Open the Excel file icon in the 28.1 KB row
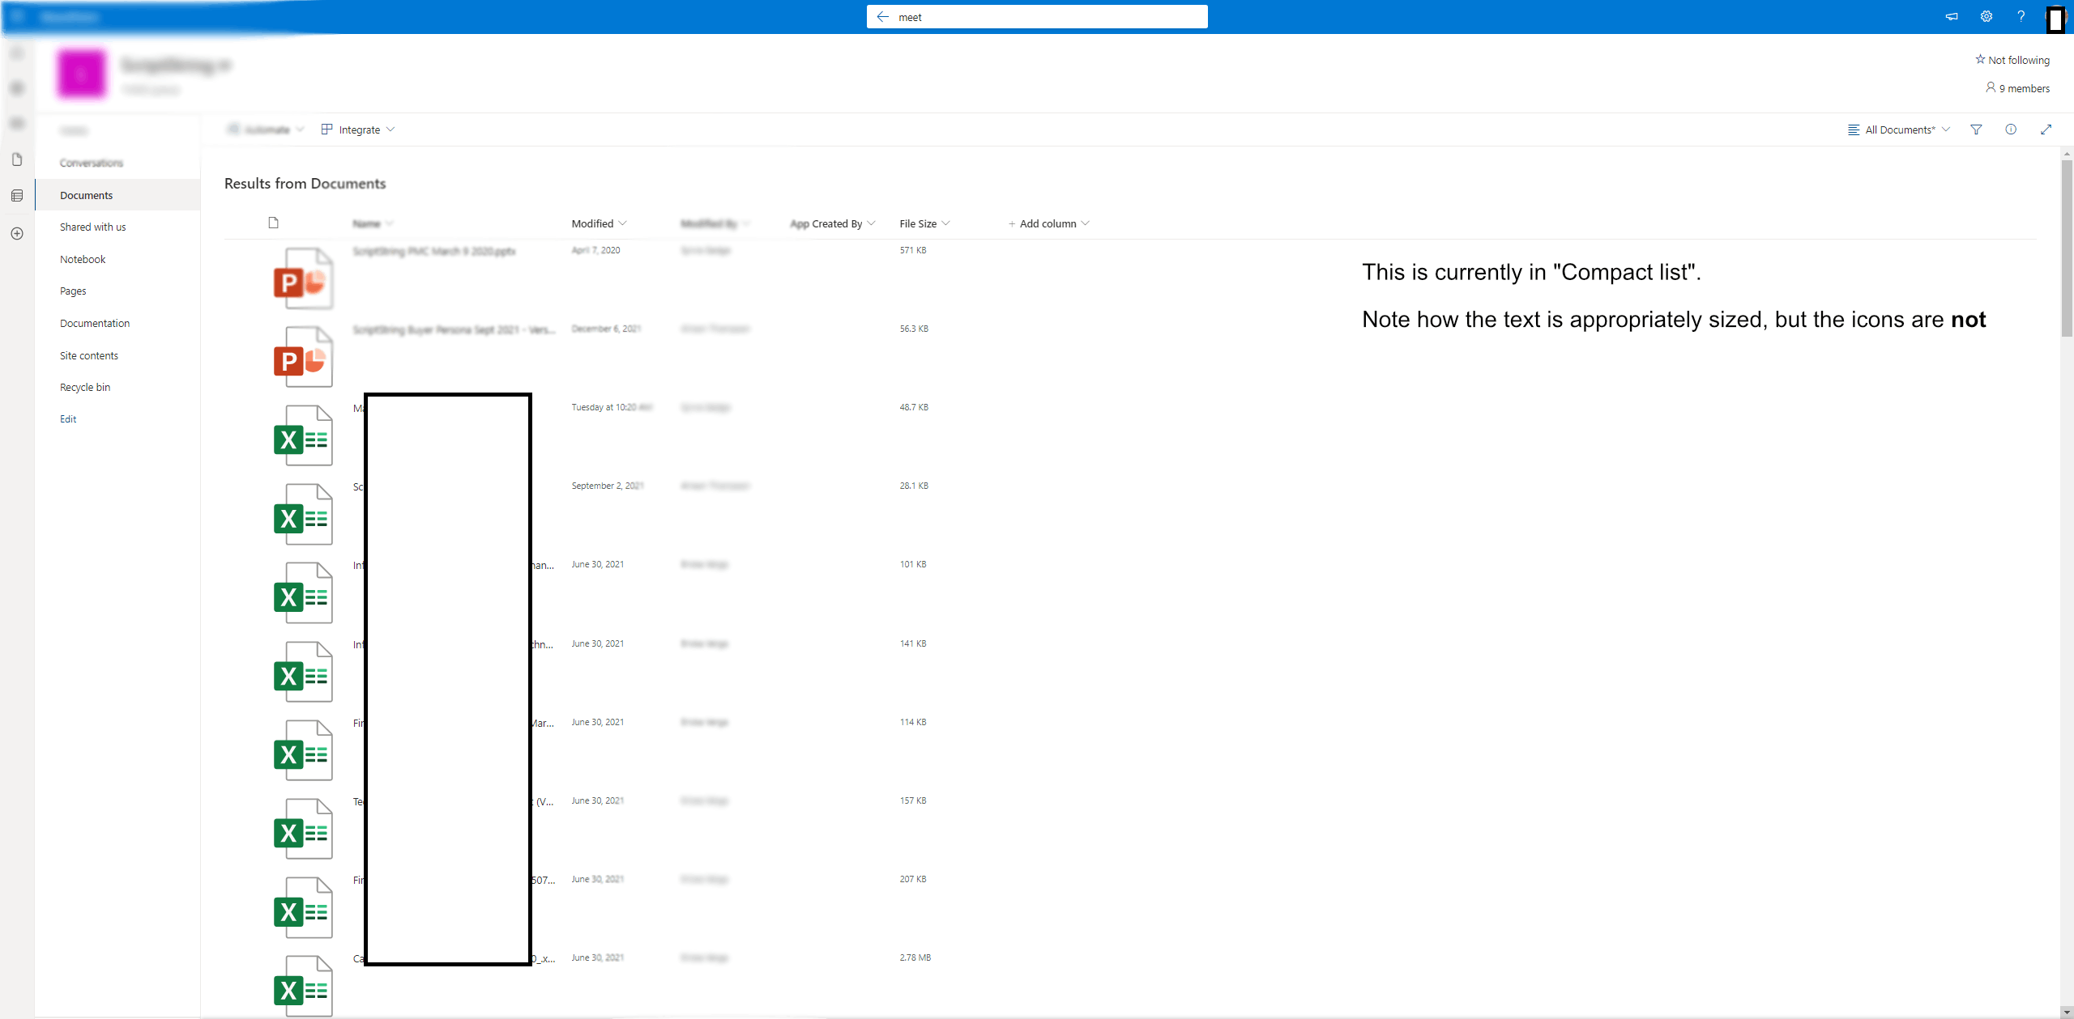This screenshot has width=2074, height=1019. 303,514
